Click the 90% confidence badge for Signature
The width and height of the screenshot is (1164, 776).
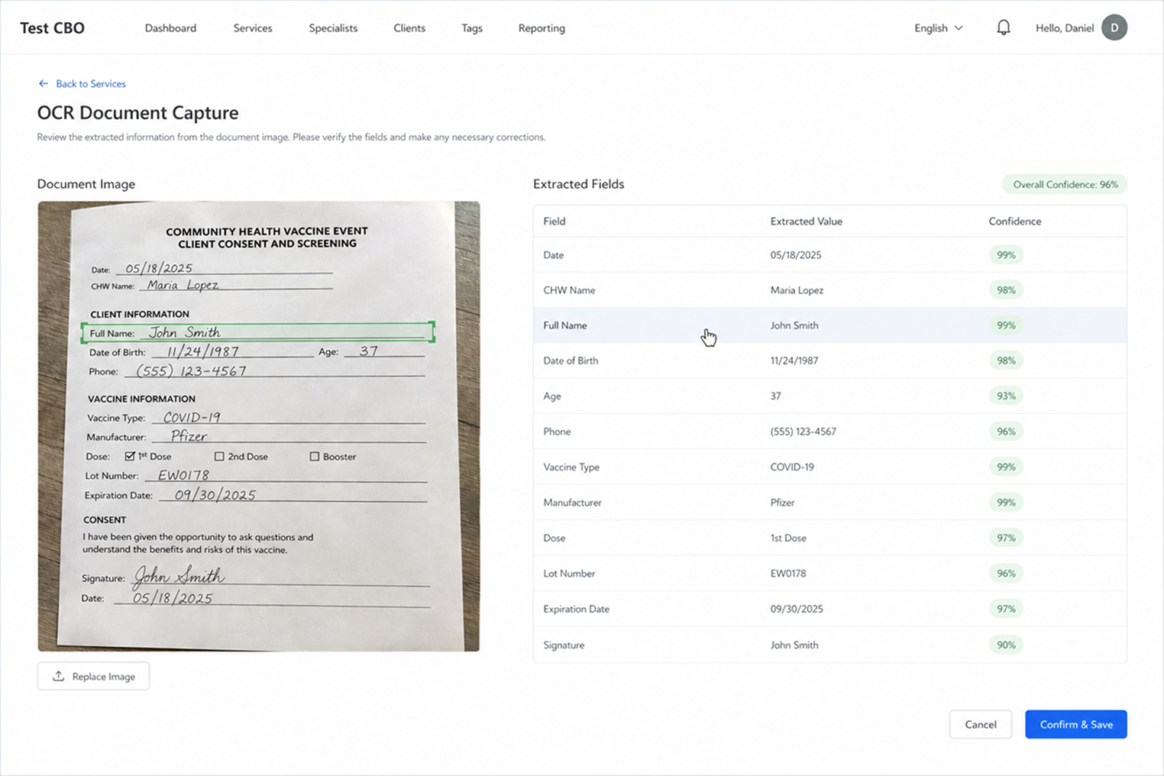pyautogui.click(x=1006, y=645)
